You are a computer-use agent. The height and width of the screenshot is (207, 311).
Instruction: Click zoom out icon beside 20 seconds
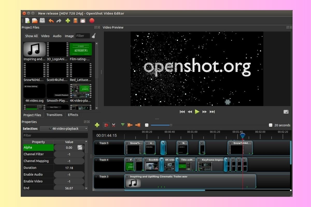[271, 125]
